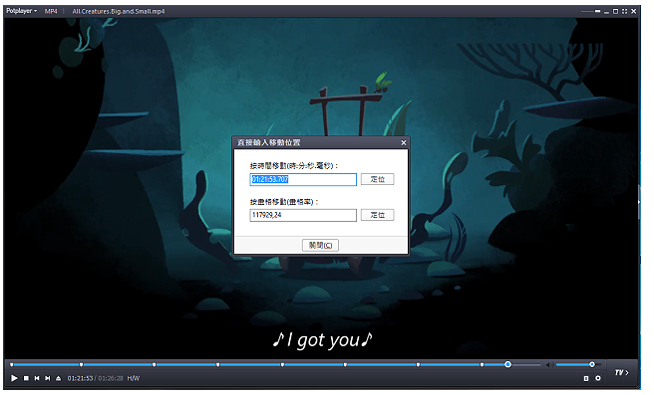Click the Close (C) button in dialog
The image size is (654, 395).
pos(320,245)
